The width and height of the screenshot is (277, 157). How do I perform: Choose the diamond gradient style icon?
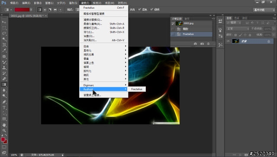pos(61,9)
